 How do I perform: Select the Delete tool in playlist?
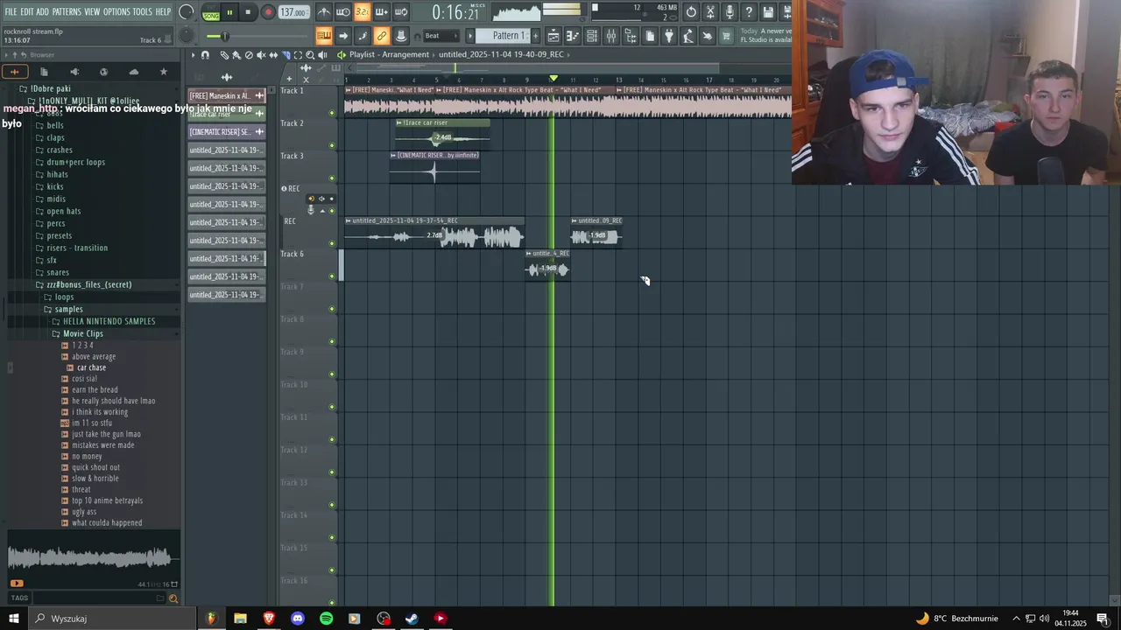249,54
